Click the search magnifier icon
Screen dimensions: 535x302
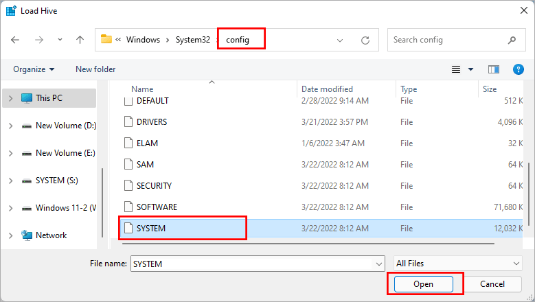pos(512,40)
